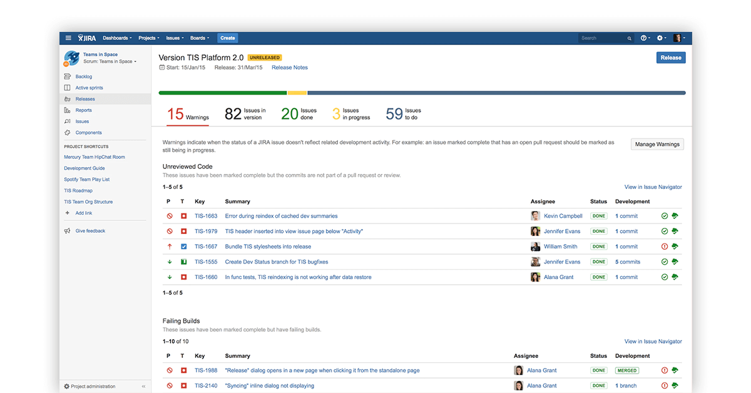This screenshot has width=751, height=393.
Task: Open the settings gear menu
Action: 661,38
